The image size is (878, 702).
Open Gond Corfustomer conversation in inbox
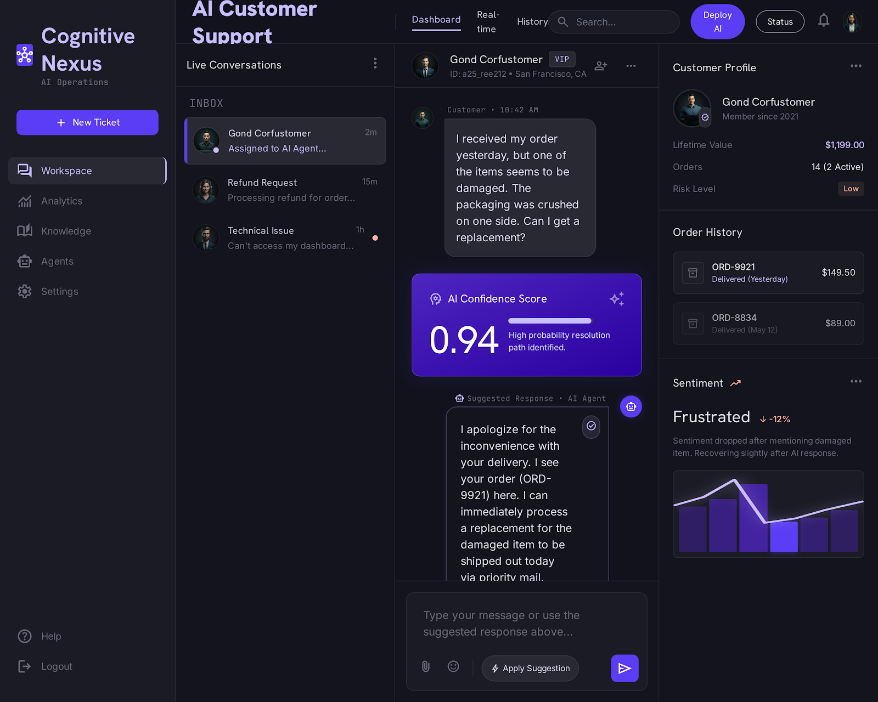click(x=285, y=141)
